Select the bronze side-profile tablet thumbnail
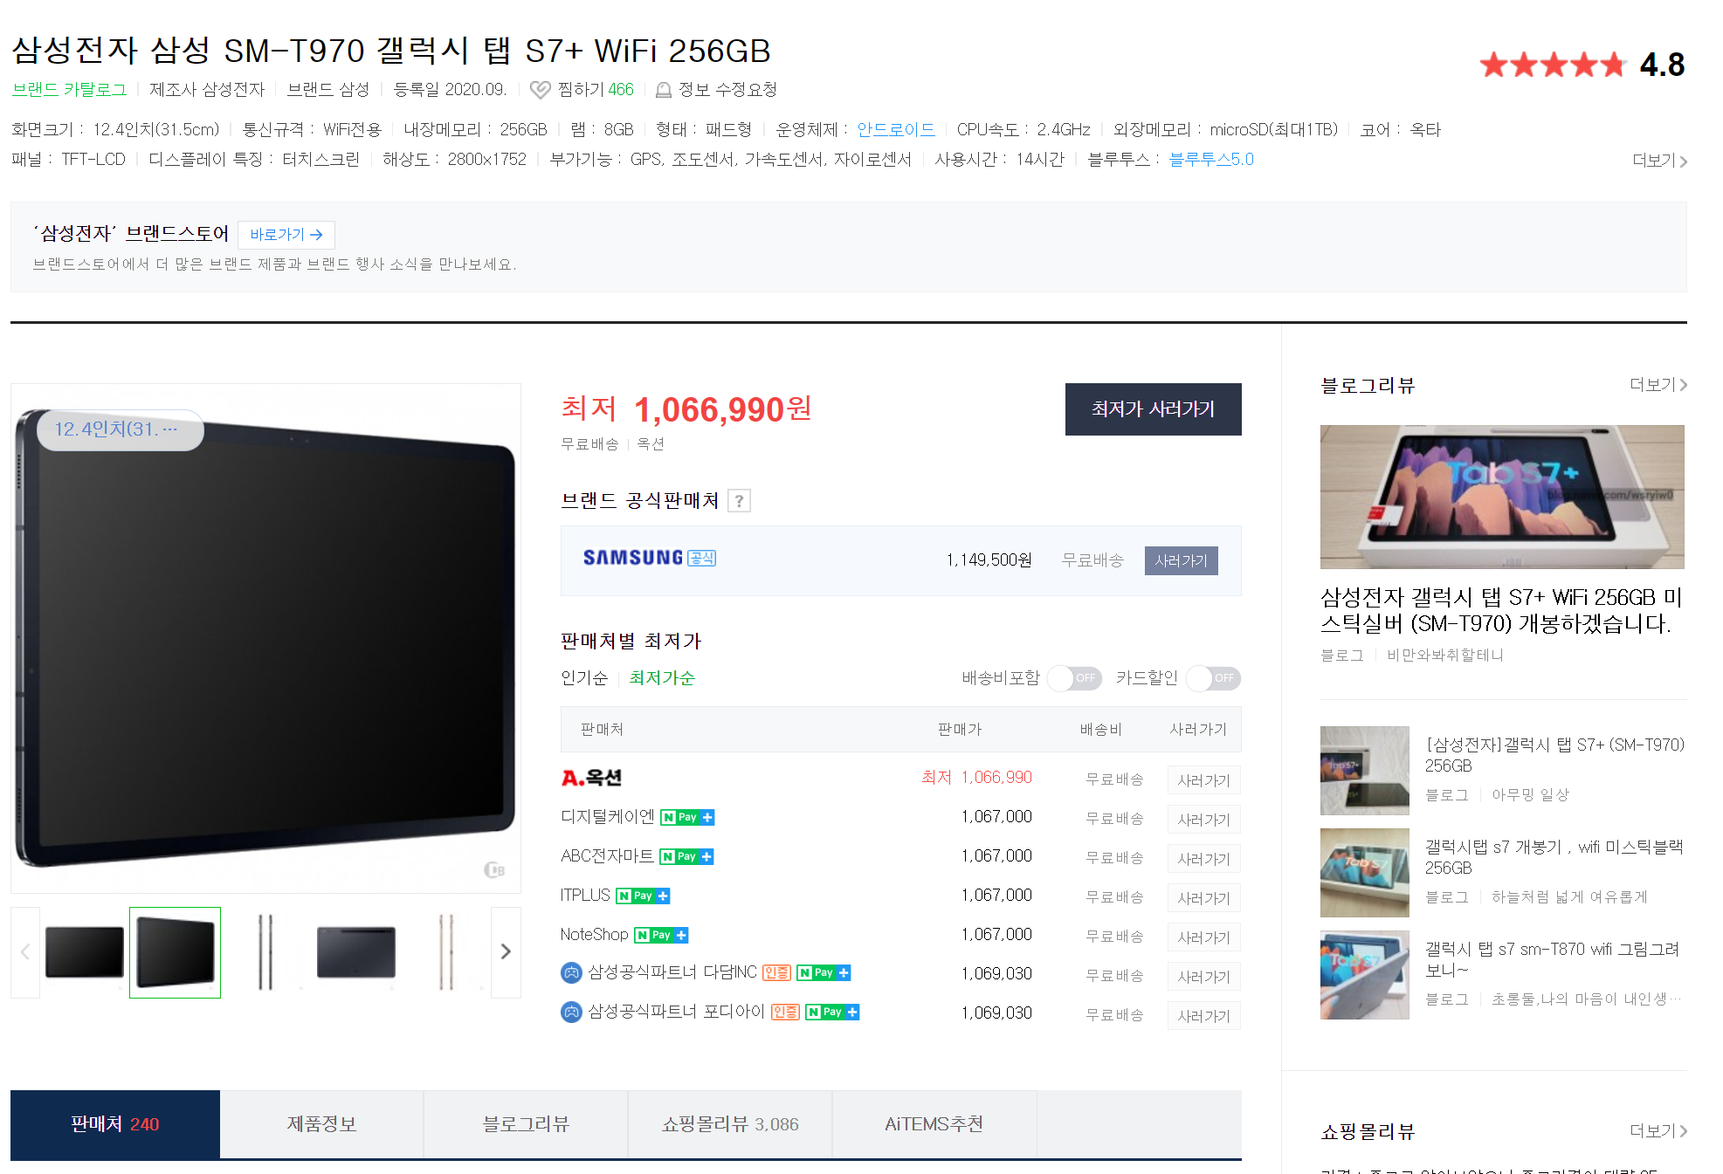1723x1174 pixels. [x=446, y=952]
